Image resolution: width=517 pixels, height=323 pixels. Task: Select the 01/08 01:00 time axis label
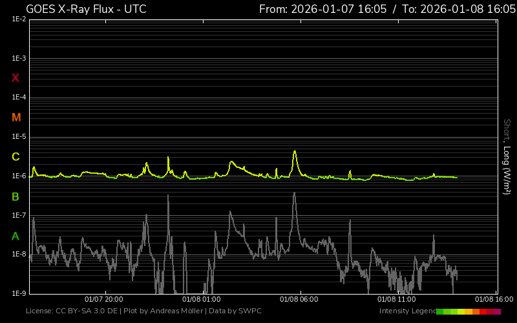coord(201,300)
